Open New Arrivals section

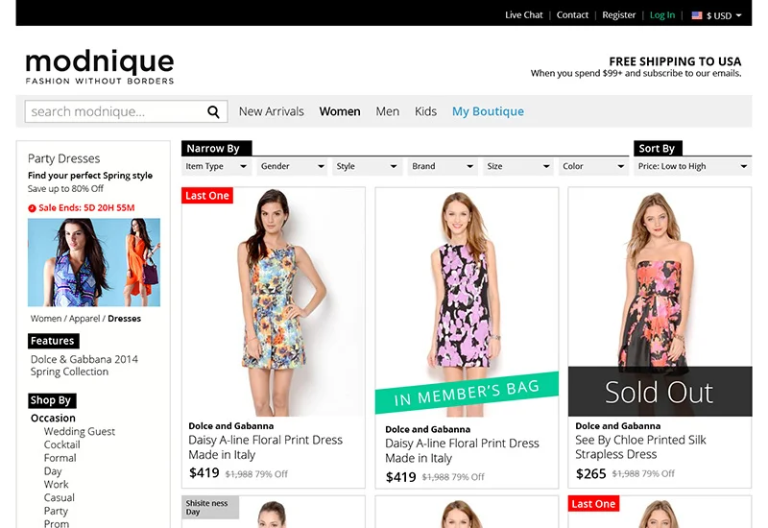[x=272, y=111]
